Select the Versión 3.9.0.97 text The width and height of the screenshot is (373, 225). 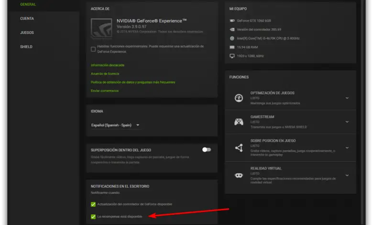click(132, 27)
